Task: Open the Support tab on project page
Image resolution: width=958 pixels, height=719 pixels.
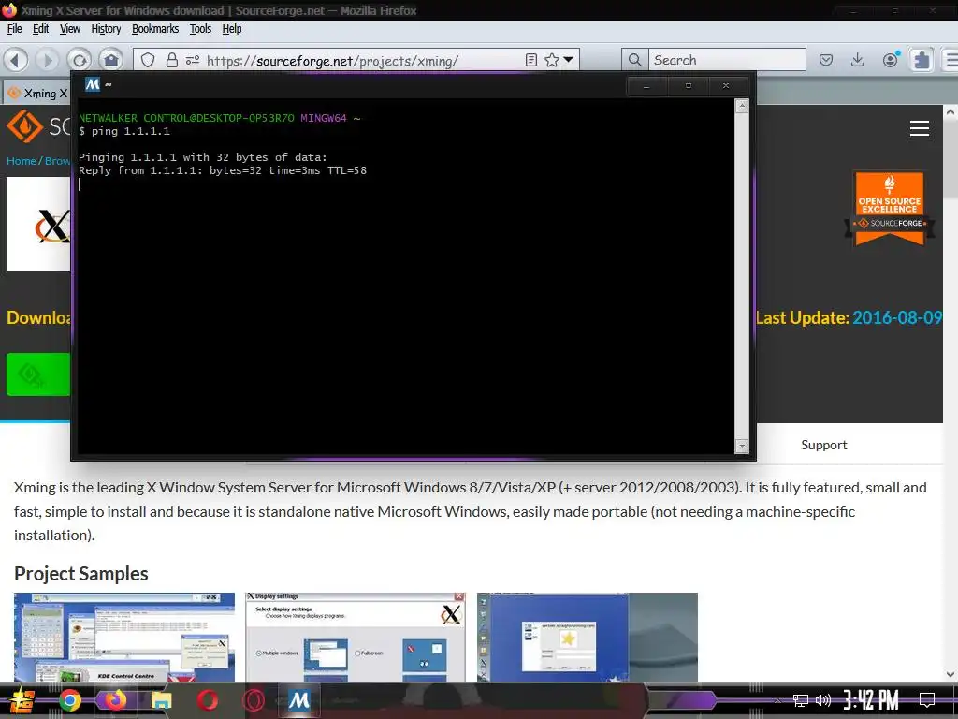Action: click(x=823, y=445)
